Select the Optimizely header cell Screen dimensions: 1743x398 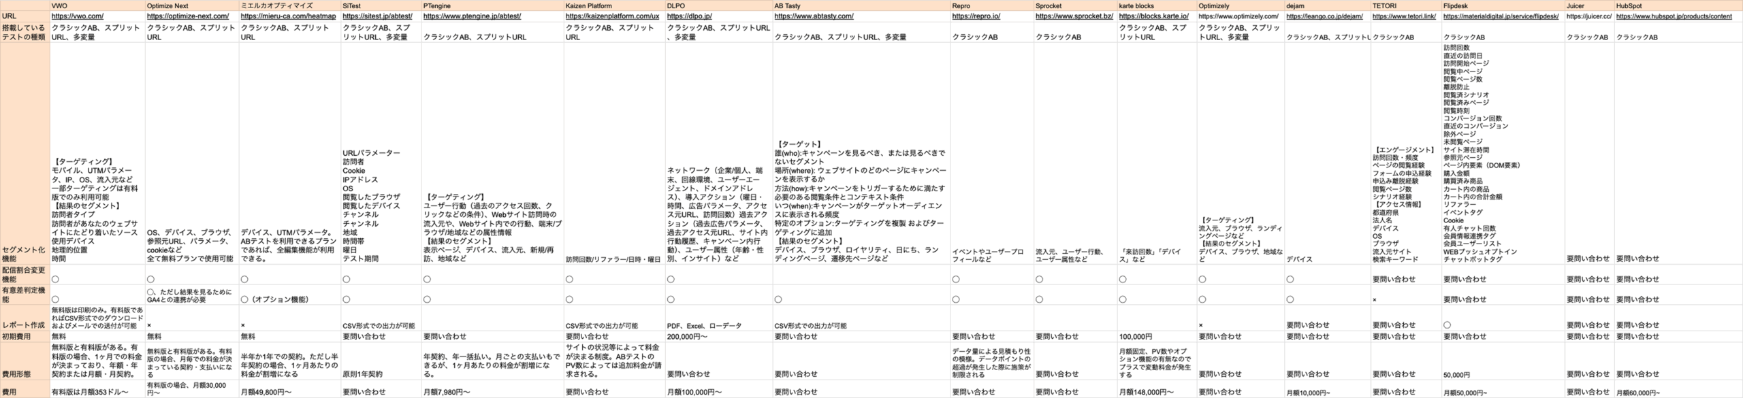pos(1241,5)
